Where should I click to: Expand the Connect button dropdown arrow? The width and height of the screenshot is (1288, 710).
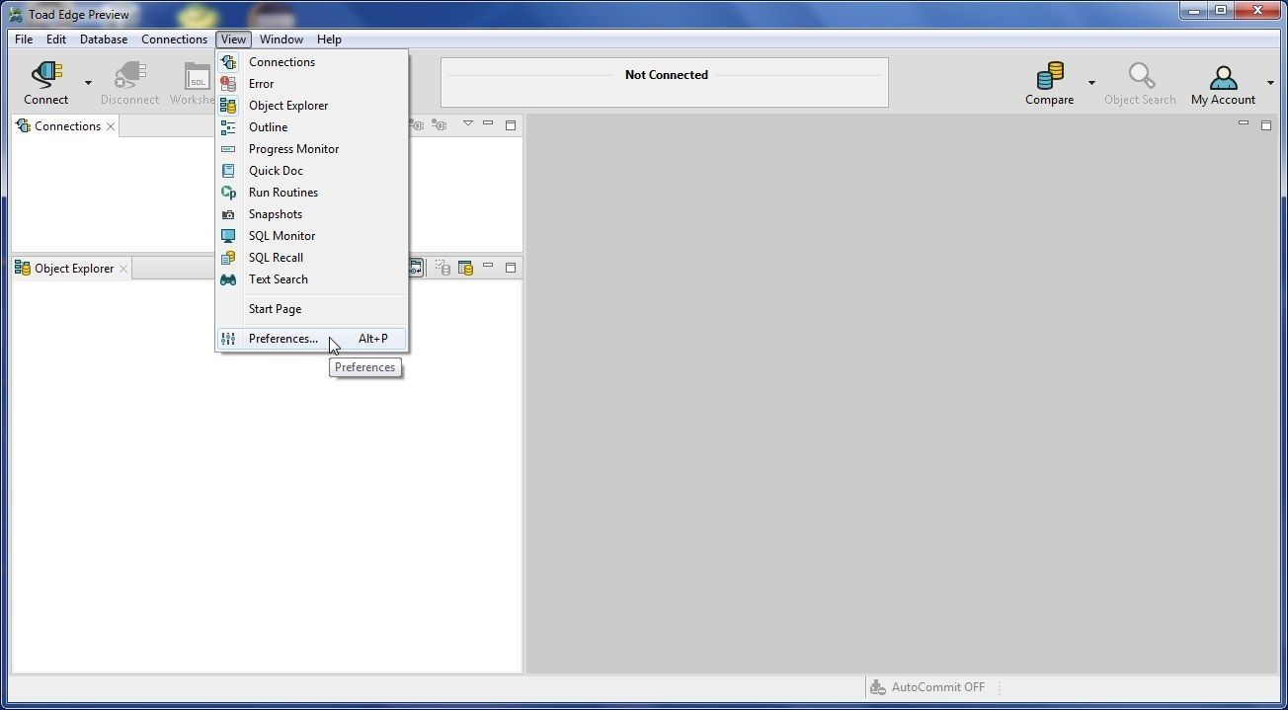point(88,83)
